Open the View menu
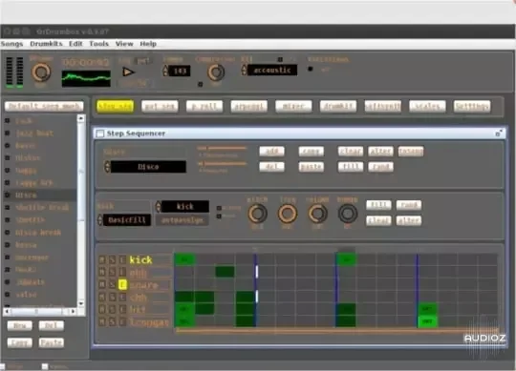 click(124, 44)
